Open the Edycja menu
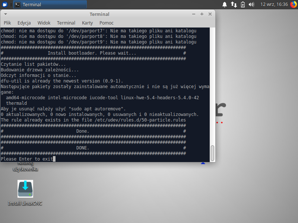Image resolution: width=298 pixels, height=223 pixels. pos(24,23)
